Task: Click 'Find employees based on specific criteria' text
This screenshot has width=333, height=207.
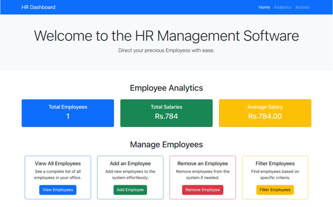Action: (275, 175)
